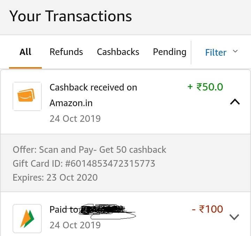Click the Your Transactions heading
Screen dimensions: 251x236
[x=70, y=16]
